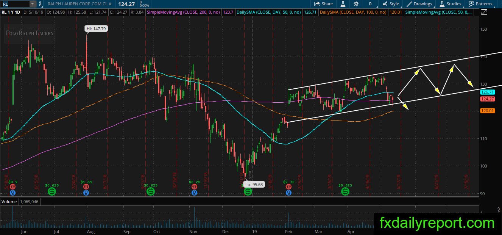Click the chart mode icon under Patterns
The width and height of the screenshot is (502, 235).
485,13
